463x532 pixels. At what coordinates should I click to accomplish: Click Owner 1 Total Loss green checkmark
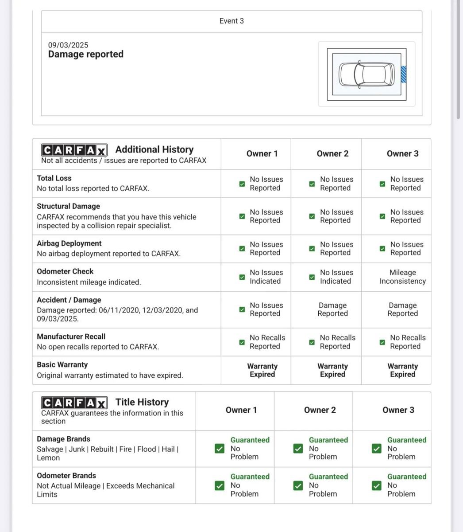(242, 184)
